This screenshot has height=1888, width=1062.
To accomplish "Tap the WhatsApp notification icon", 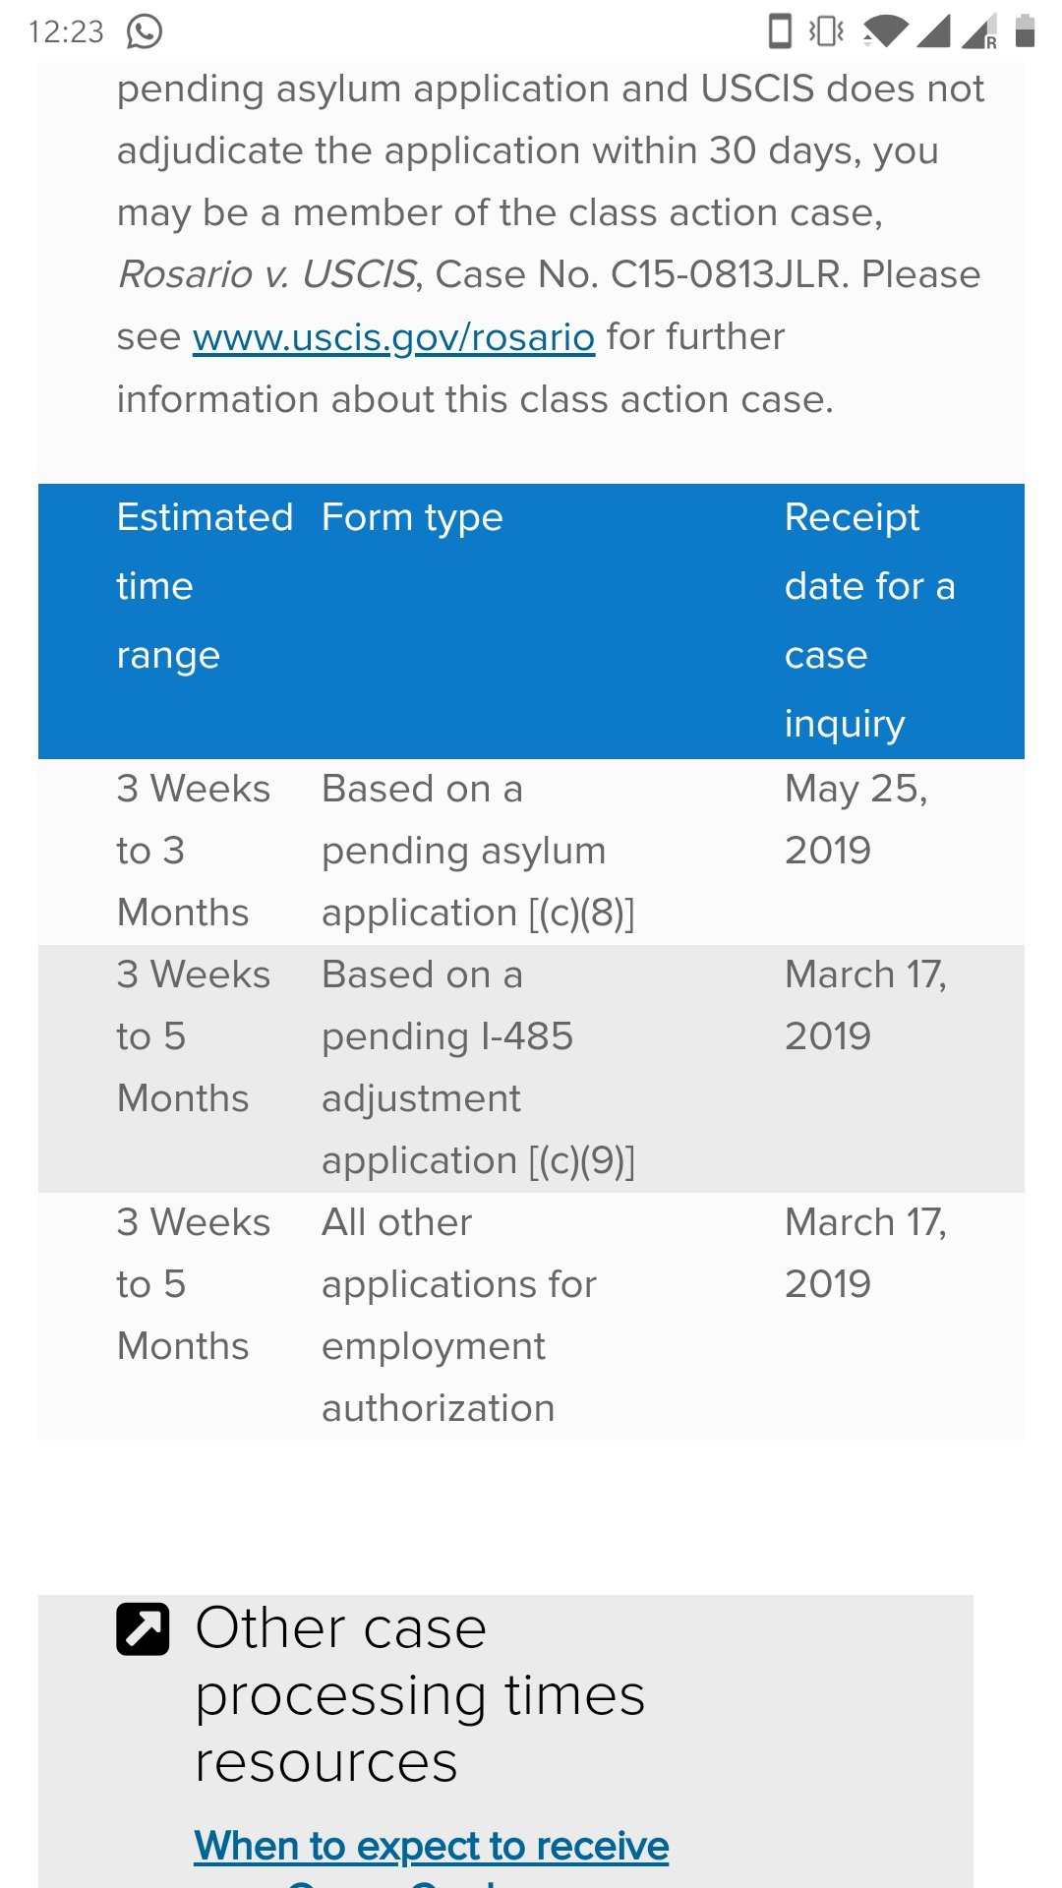I will [x=145, y=31].
